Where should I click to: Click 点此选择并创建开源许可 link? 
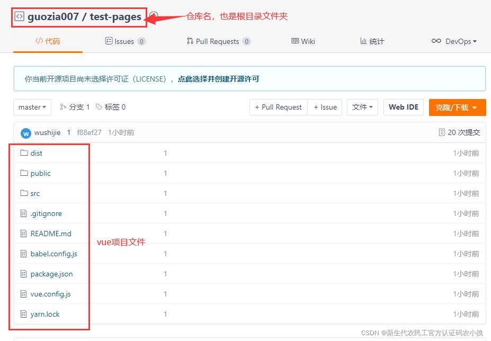pyautogui.click(x=218, y=79)
